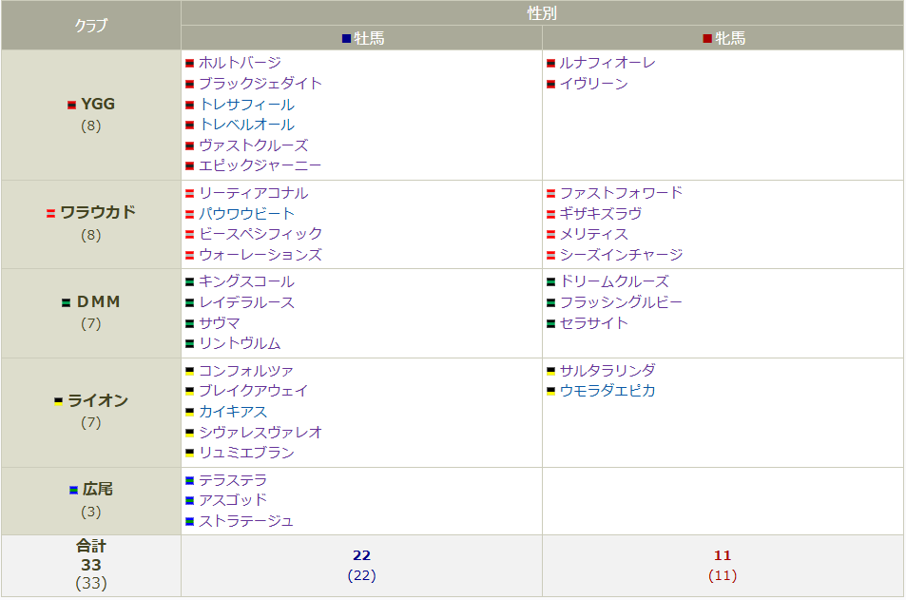906x600 pixels.
Task: Open the セラサイト horse link
Action: [x=593, y=322]
